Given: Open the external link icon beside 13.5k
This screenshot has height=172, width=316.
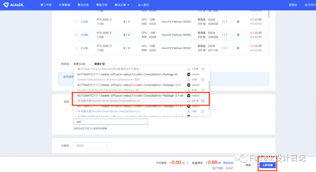Looking at the screenshot, I should coord(203,69).
